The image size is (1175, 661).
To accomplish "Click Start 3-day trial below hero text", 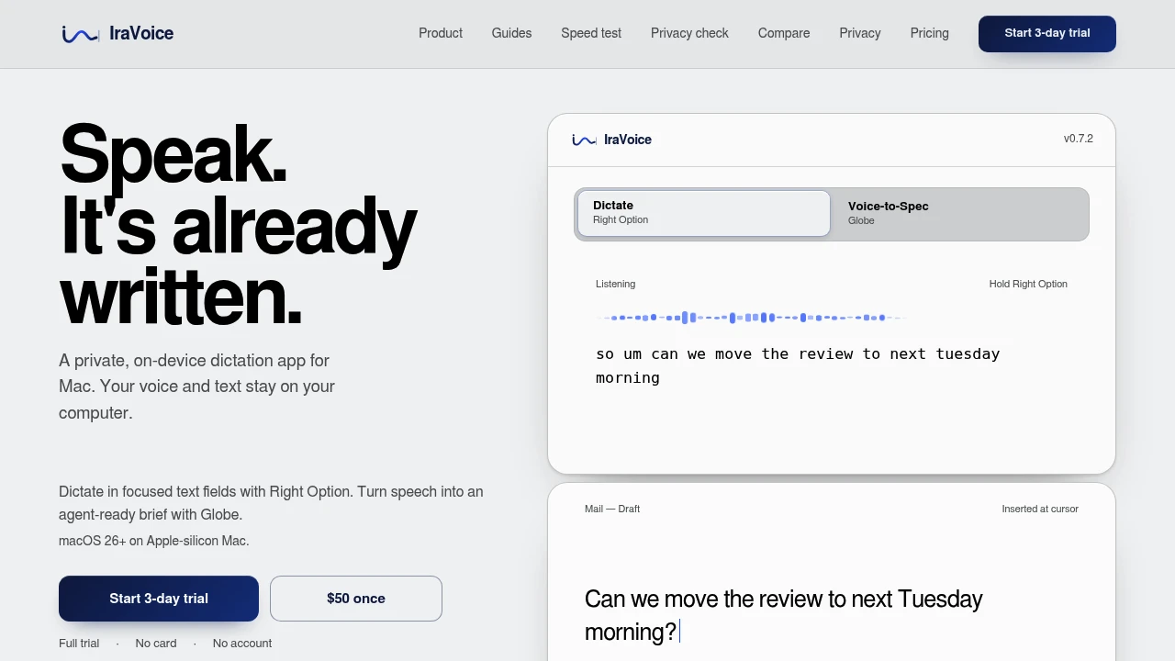I will 159,599.
